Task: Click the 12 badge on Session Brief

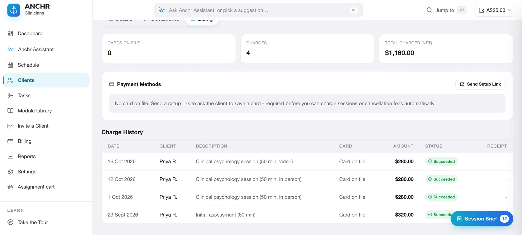Action: (x=504, y=219)
